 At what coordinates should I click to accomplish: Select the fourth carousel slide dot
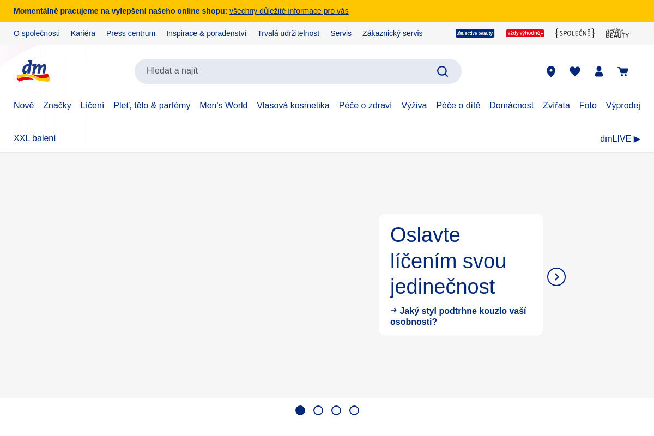354,410
